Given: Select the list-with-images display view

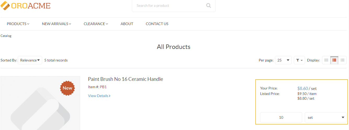Looking at the screenshot, I should click(334, 60).
